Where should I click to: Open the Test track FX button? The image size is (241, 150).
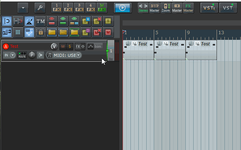pos(78,46)
